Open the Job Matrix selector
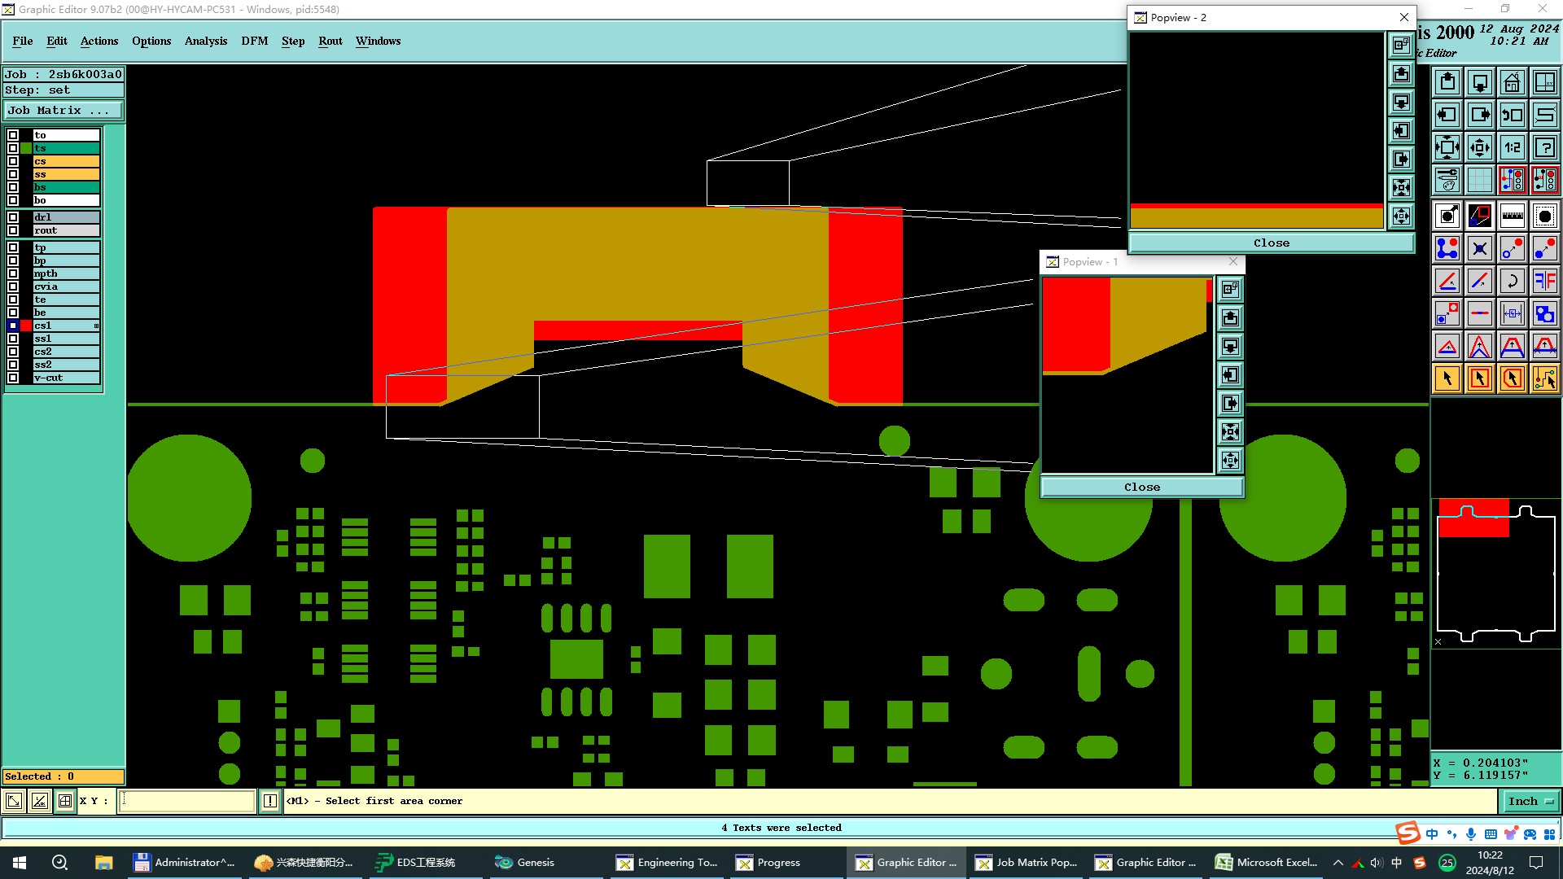 [x=63, y=111]
